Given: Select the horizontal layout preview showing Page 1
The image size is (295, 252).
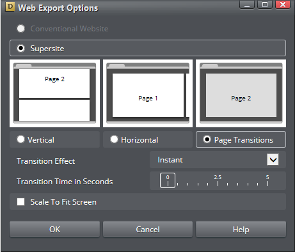Looking at the screenshot, I should pos(148,93).
